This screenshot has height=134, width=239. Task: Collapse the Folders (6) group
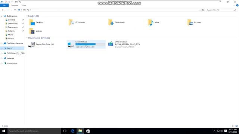[x=27, y=16]
